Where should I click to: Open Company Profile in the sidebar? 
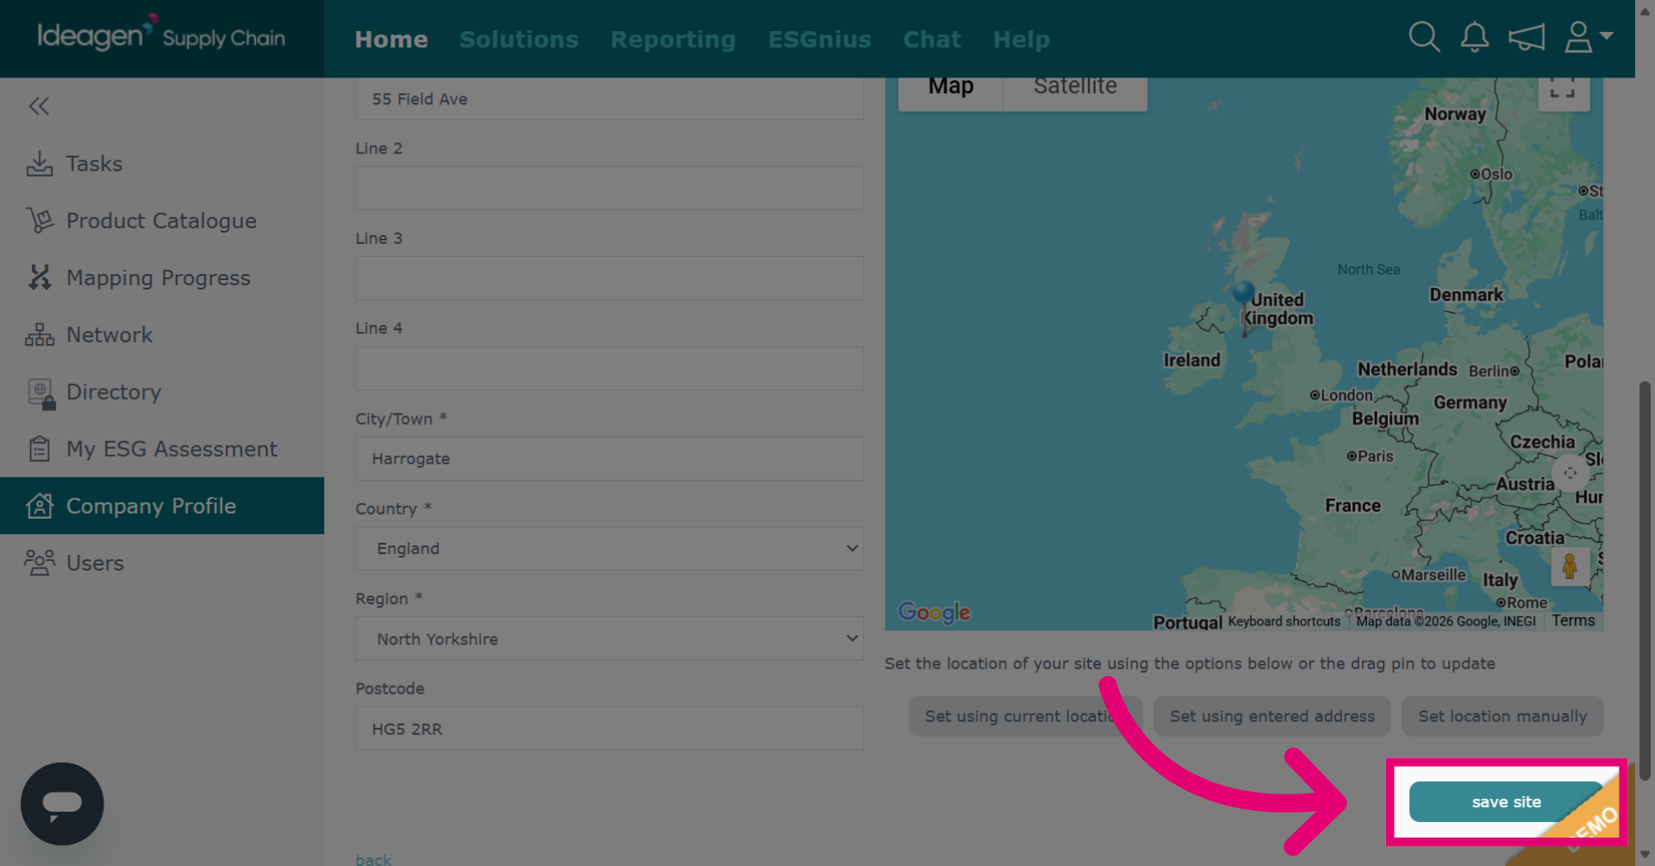click(162, 506)
